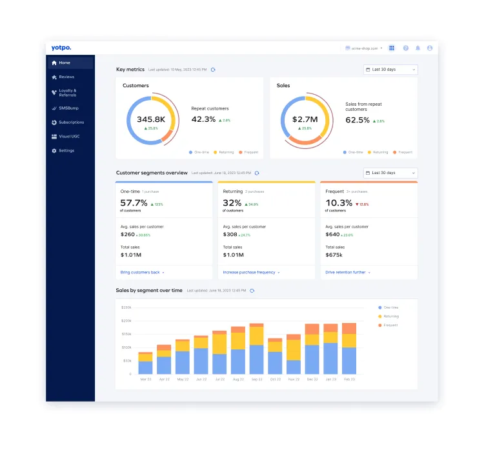Toggle Frequent legend in Customers card

click(x=249, y=152)
